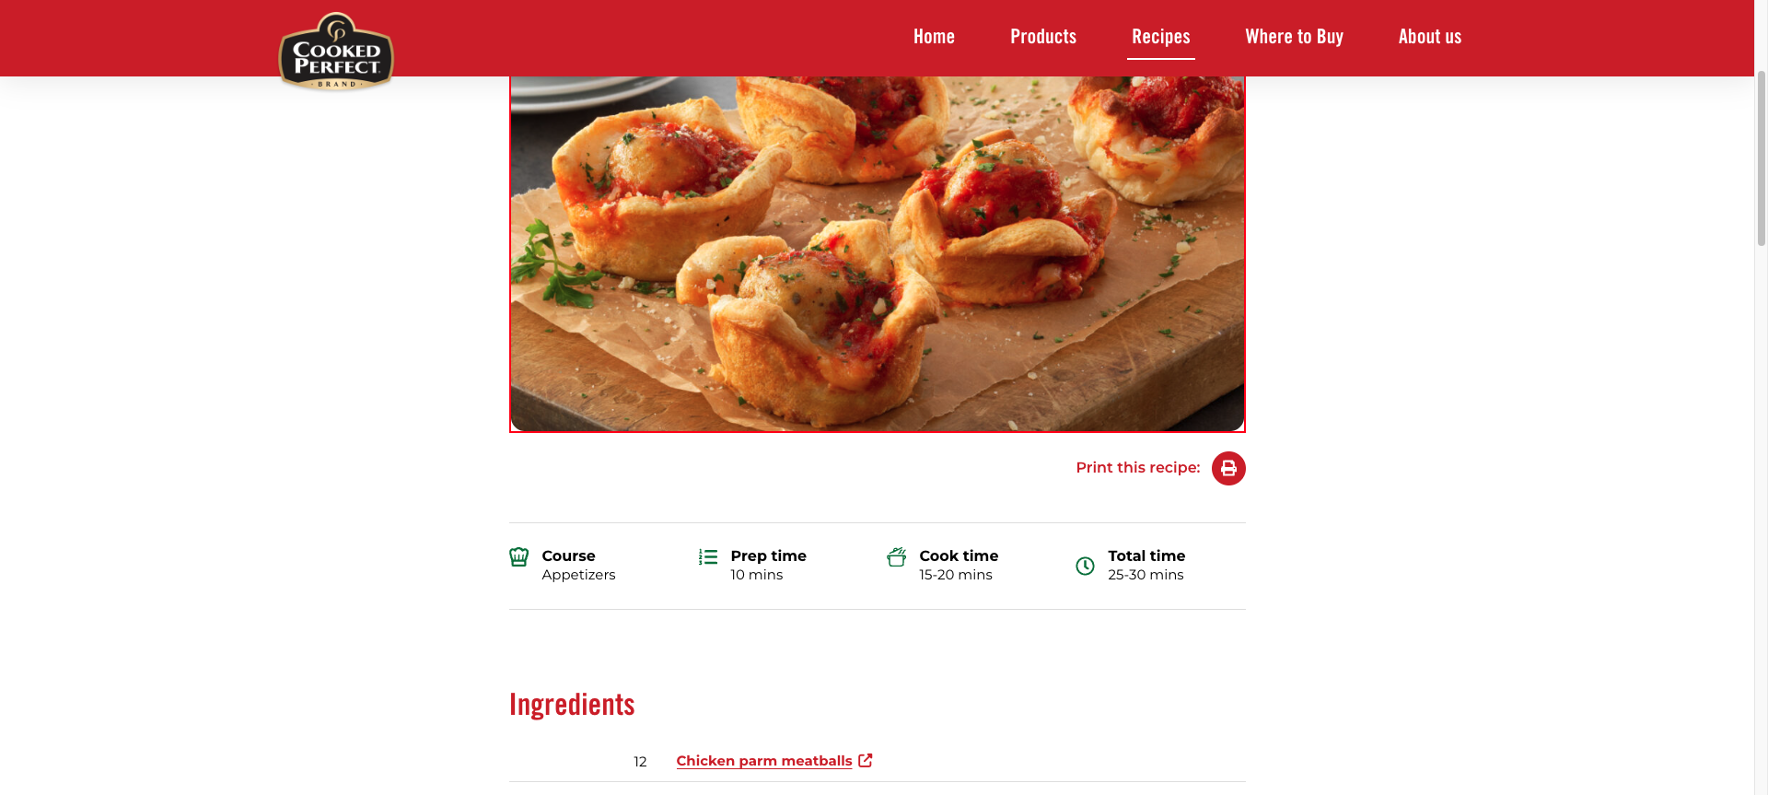Click the chef hat Course icon

point(519,557)
